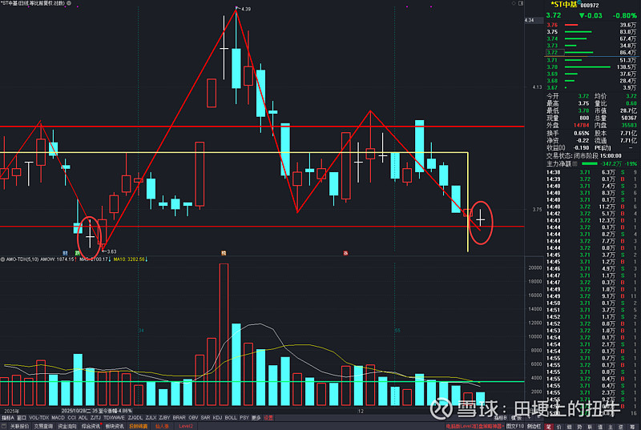This screenshot has height=430, width=641.
Task: Click the 图文F10 button
Action: pyautogui.click(x=515, y=426)
